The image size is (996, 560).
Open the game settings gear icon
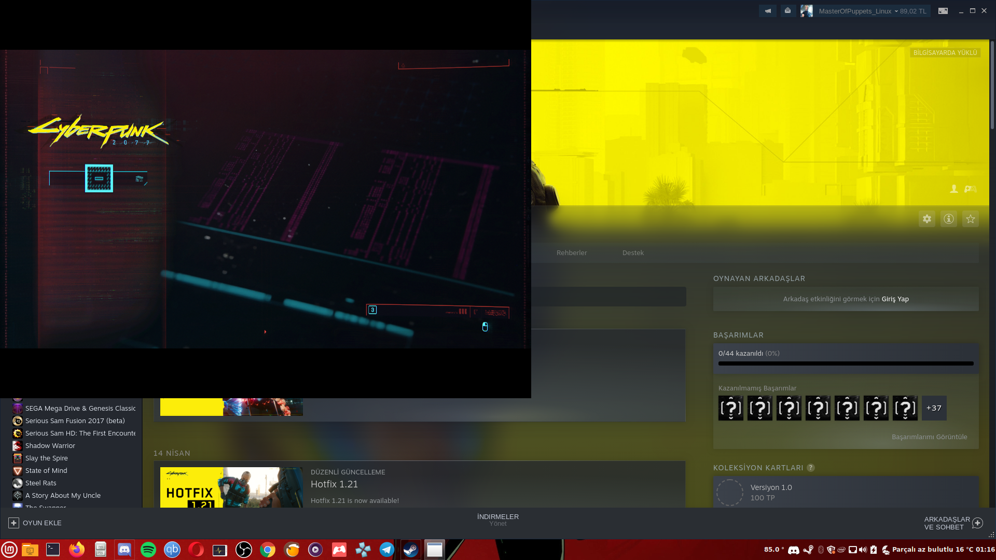pyautogui.click(x=927, y=219)
